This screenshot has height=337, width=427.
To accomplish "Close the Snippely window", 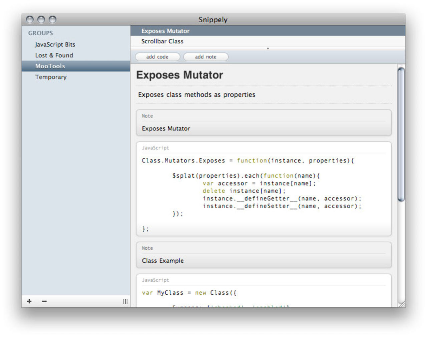I will (30, 20).
